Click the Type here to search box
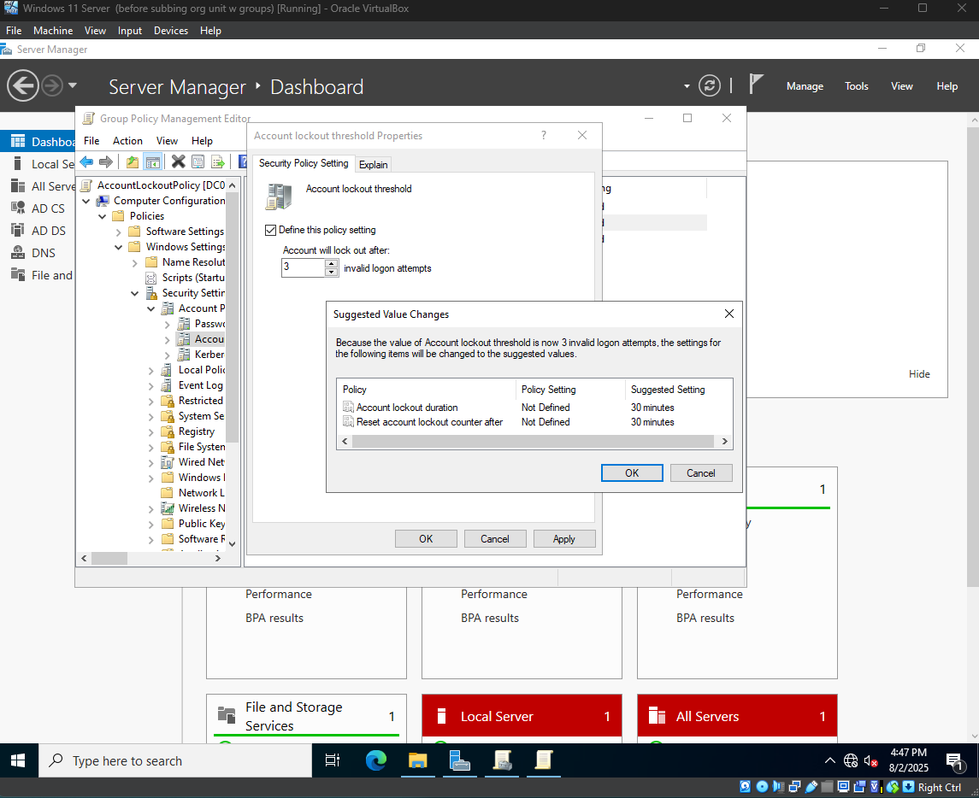 175,760
